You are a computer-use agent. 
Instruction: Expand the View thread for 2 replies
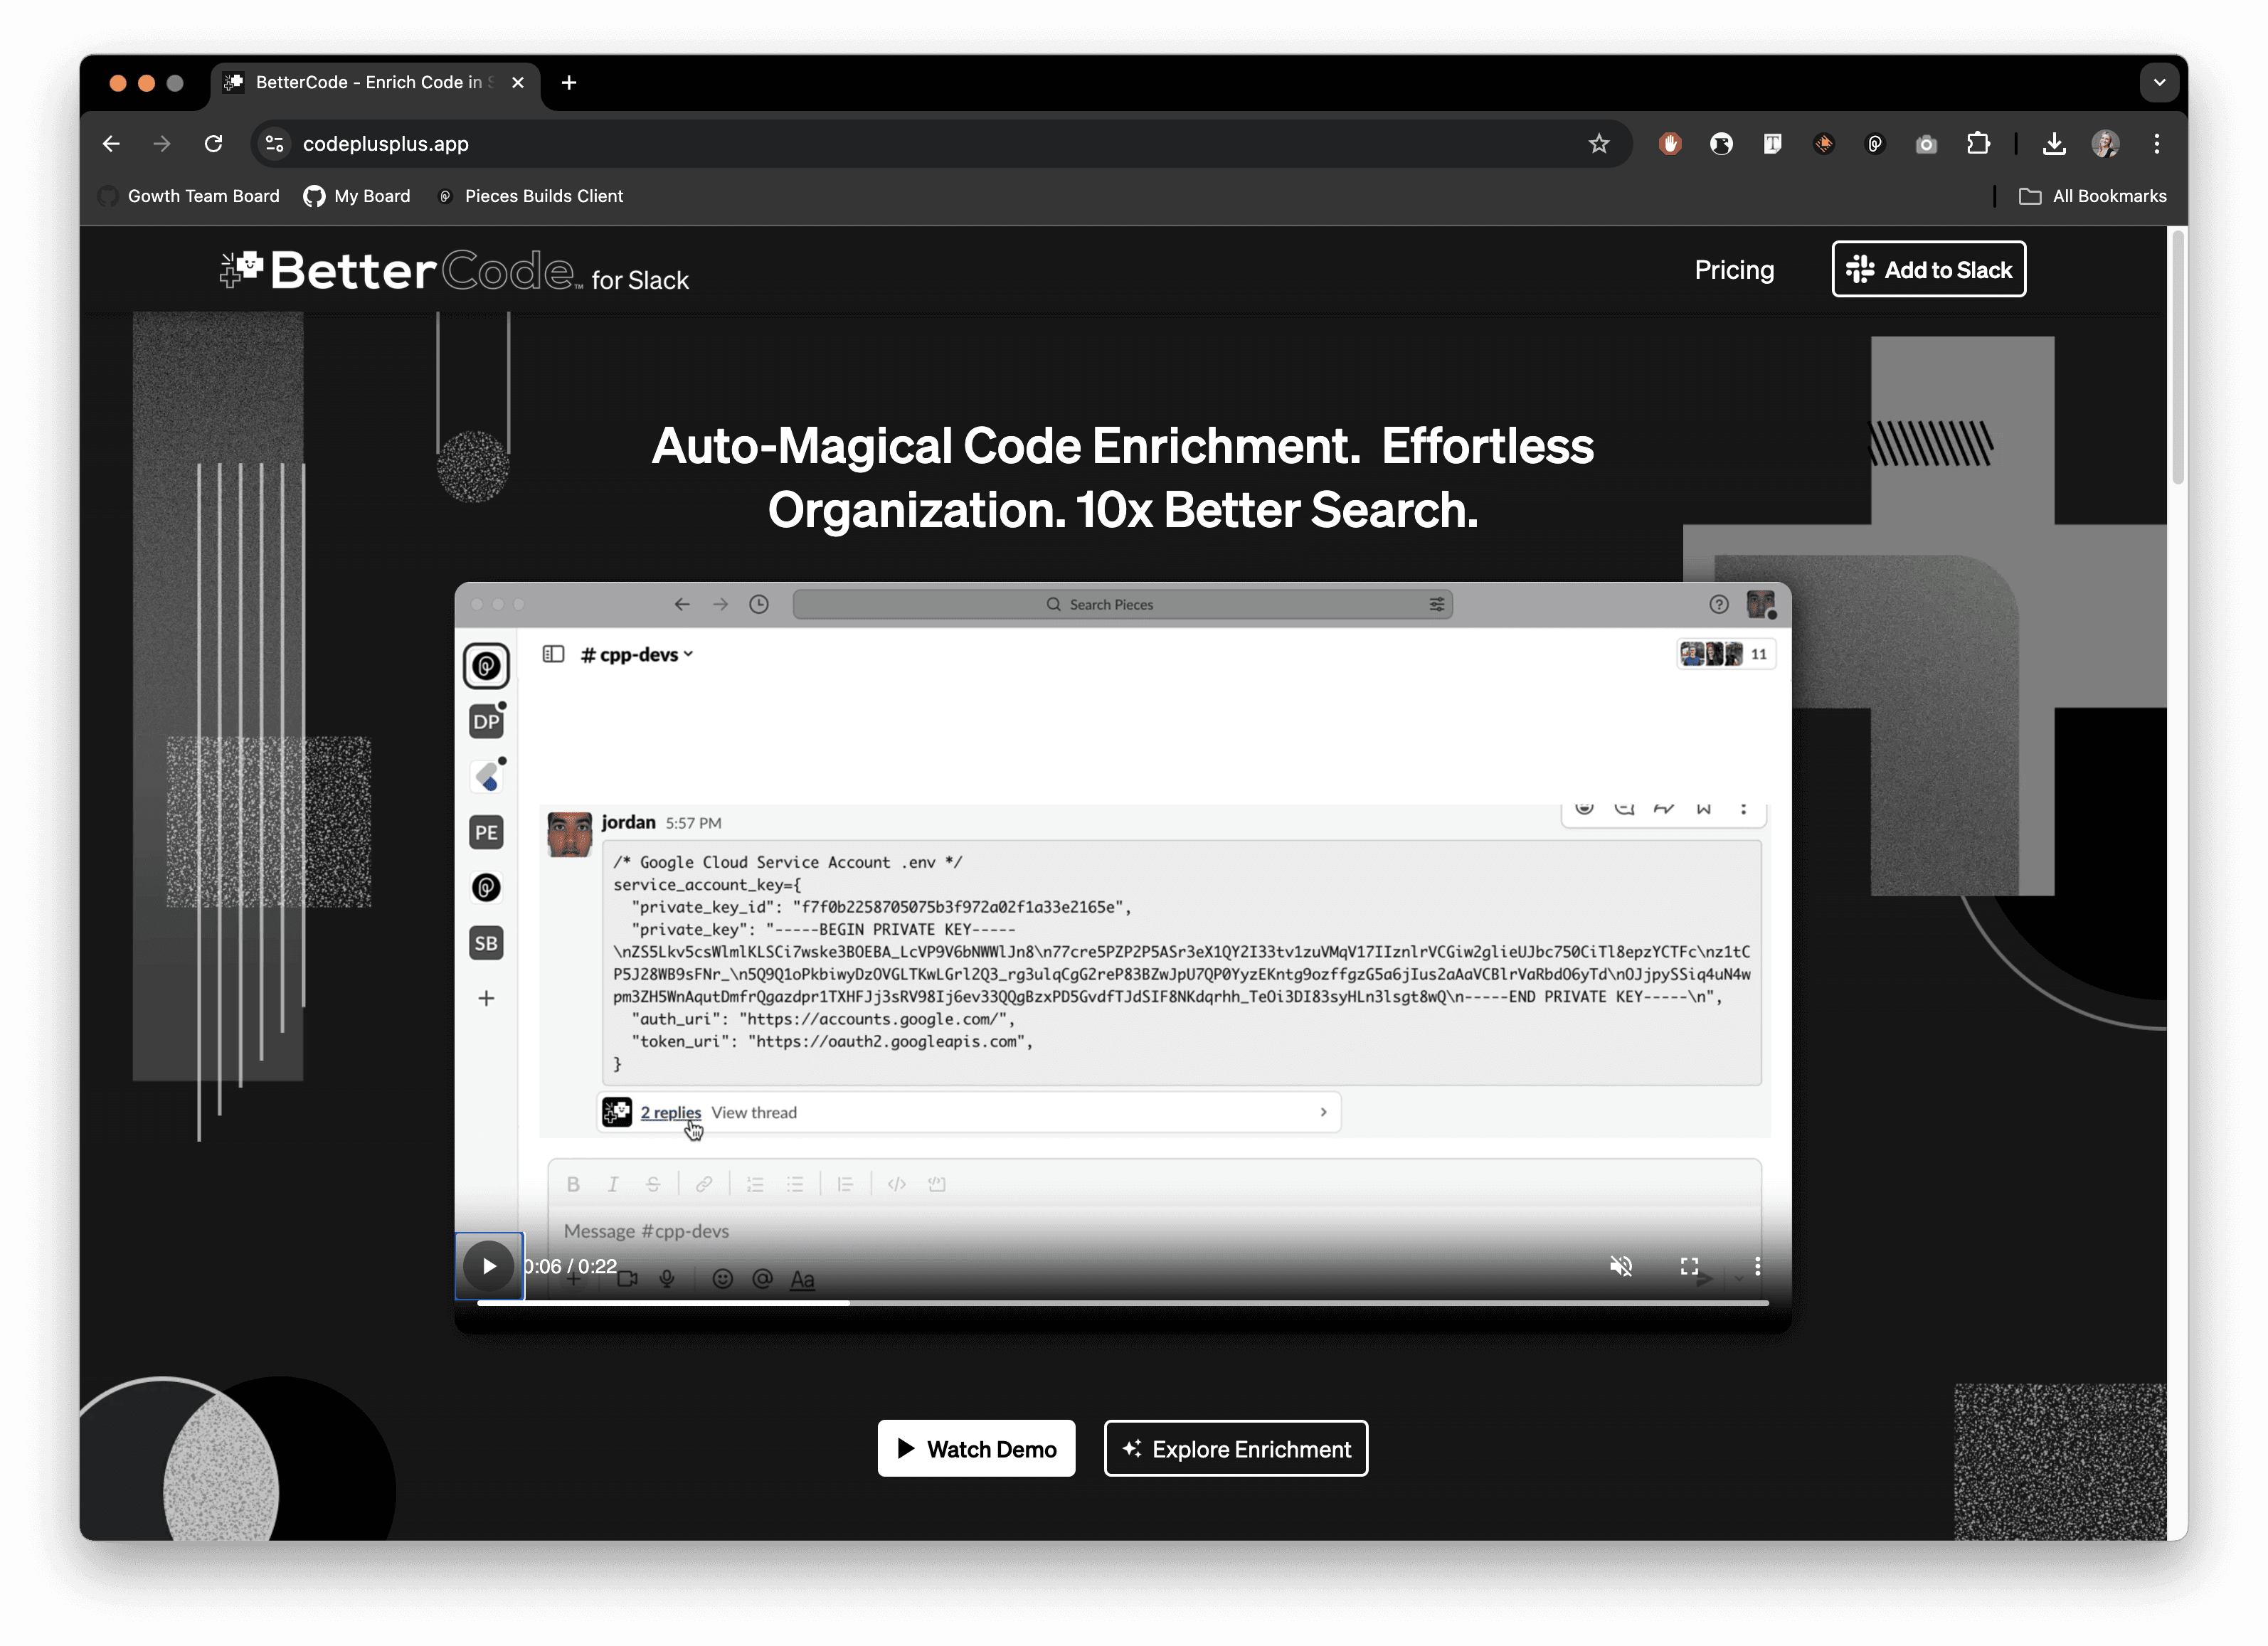(x=753, y=1113)
